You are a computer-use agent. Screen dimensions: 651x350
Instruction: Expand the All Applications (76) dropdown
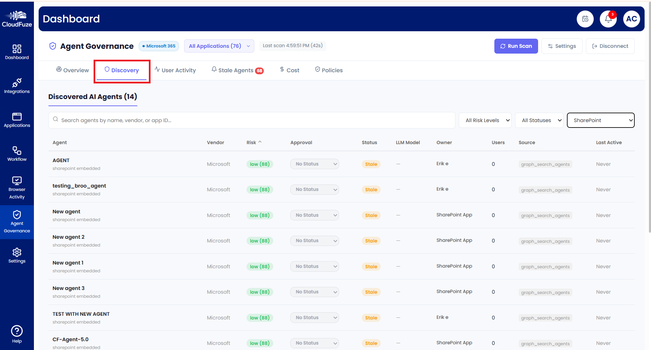click(219, 46)
